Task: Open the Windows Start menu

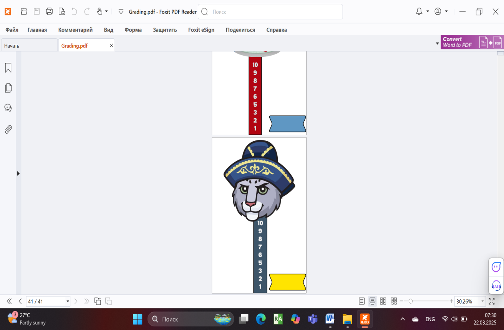Action: pos(137,319)
